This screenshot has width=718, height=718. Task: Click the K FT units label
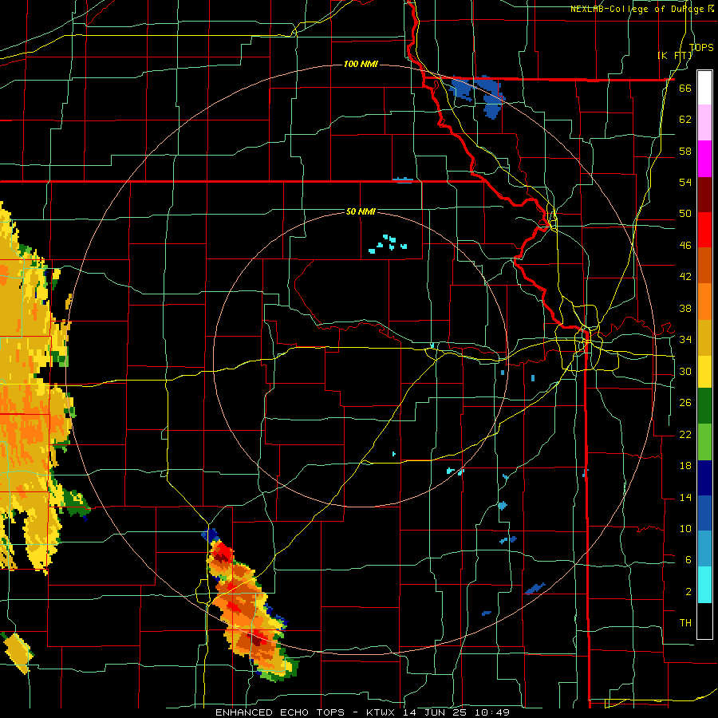674,55
